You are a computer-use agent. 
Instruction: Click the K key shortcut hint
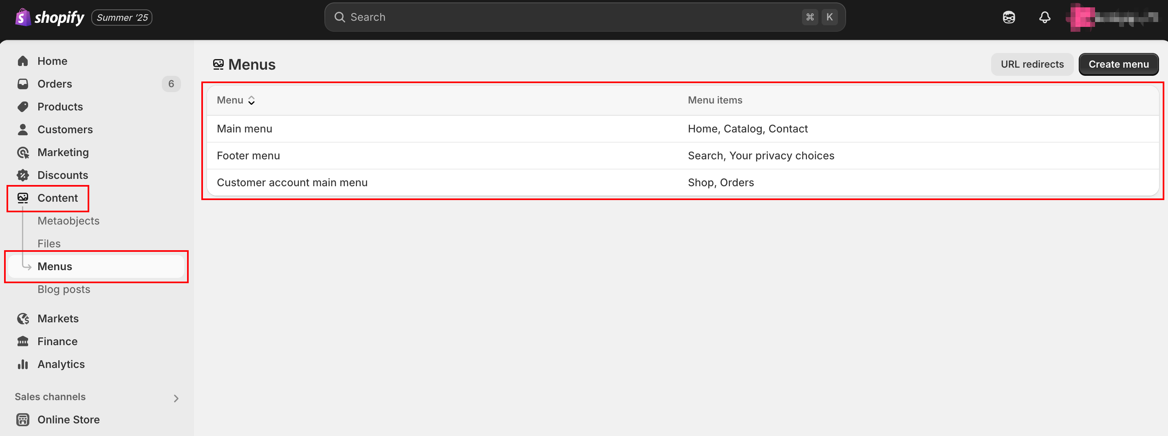[x=829, y=17]
